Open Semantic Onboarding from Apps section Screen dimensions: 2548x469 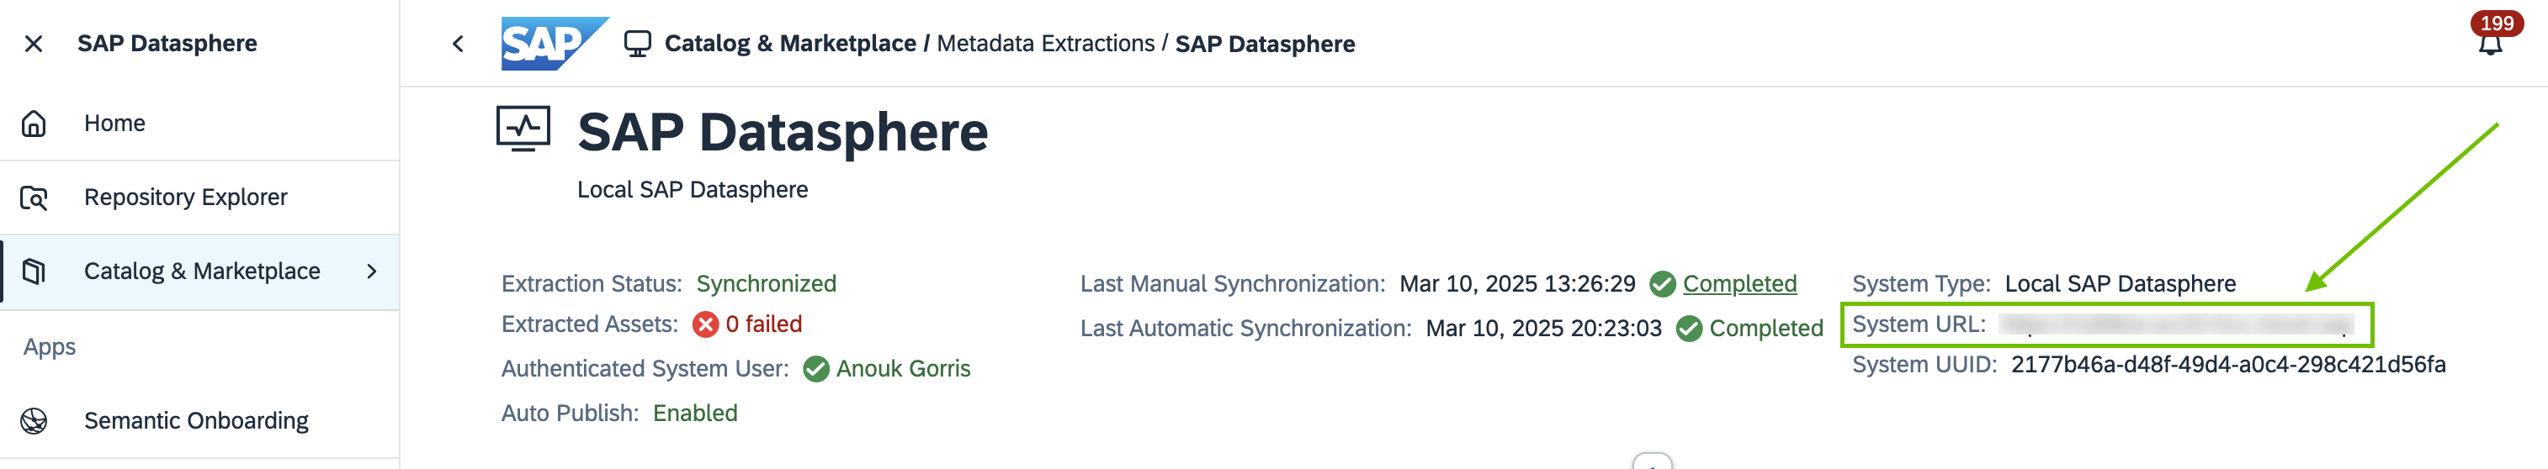point(196,420)
